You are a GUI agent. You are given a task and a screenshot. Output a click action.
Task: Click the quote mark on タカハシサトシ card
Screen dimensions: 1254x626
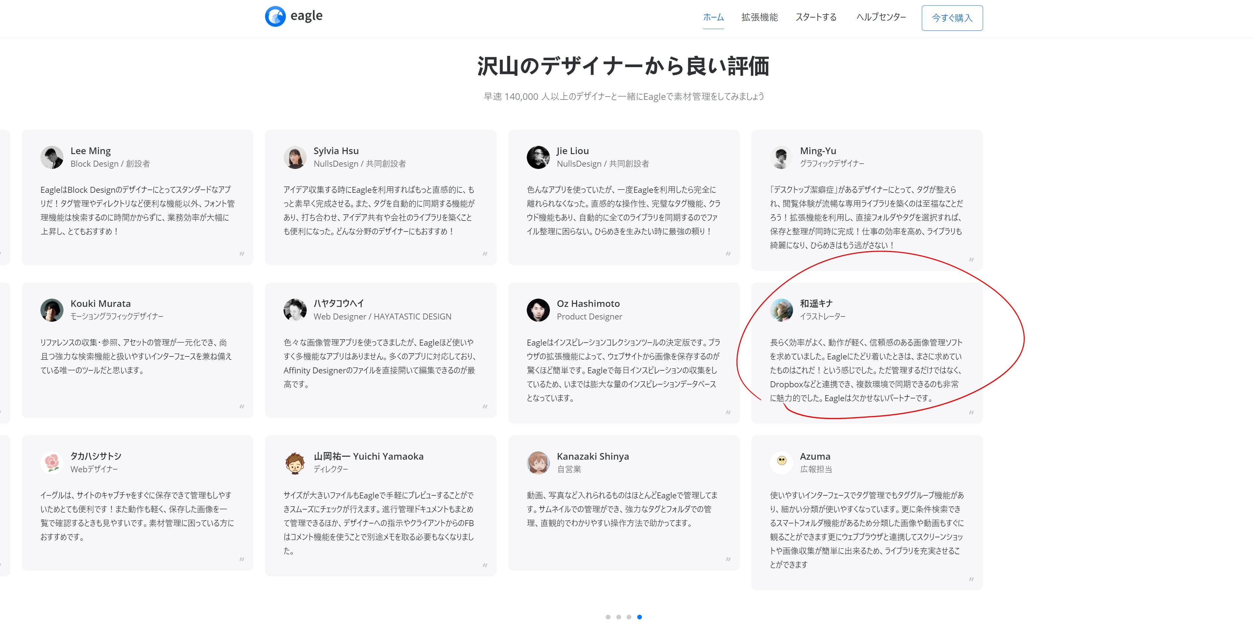pyautogui.click(x=242, y=559)
